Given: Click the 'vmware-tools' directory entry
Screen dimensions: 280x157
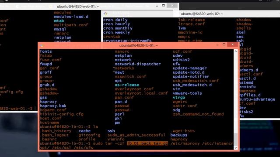Looking at the screenshot, I should [187, 93].
